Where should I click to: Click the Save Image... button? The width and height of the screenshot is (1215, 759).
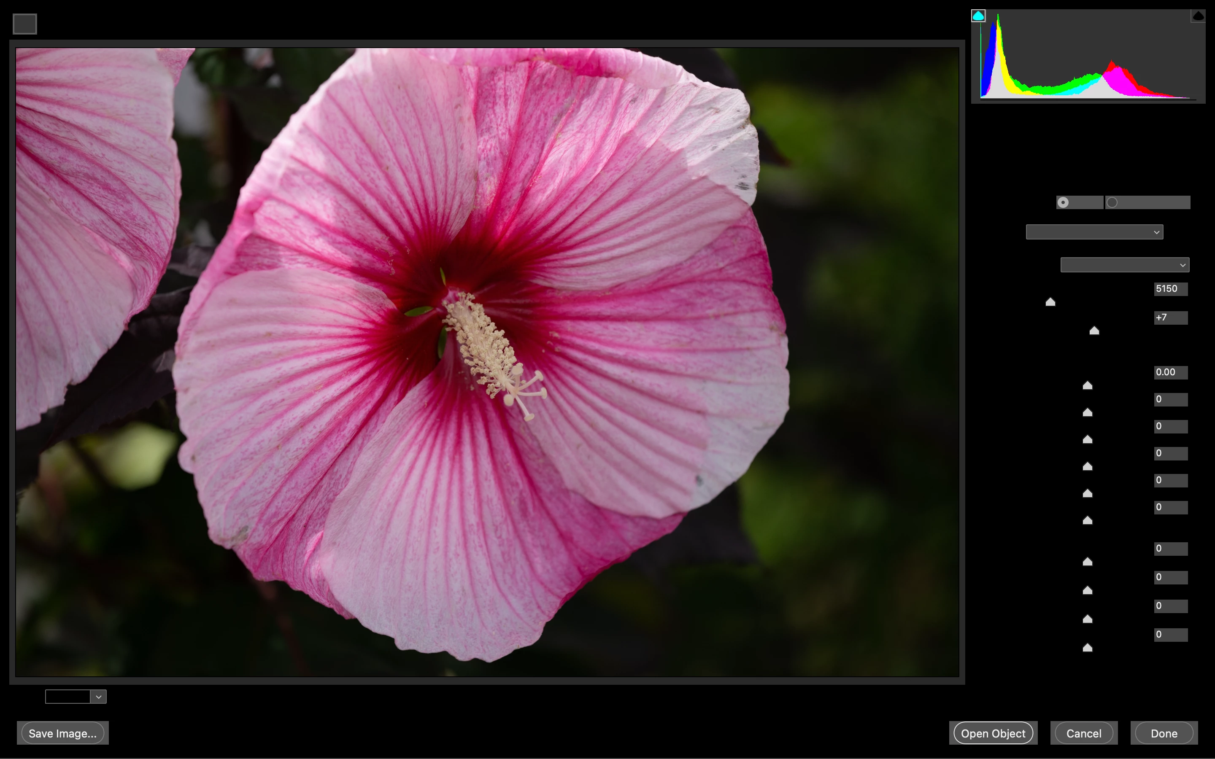(63, 733)
